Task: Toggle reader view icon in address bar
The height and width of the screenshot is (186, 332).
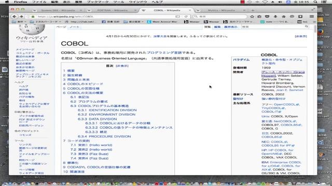Action: coord(177,17)
